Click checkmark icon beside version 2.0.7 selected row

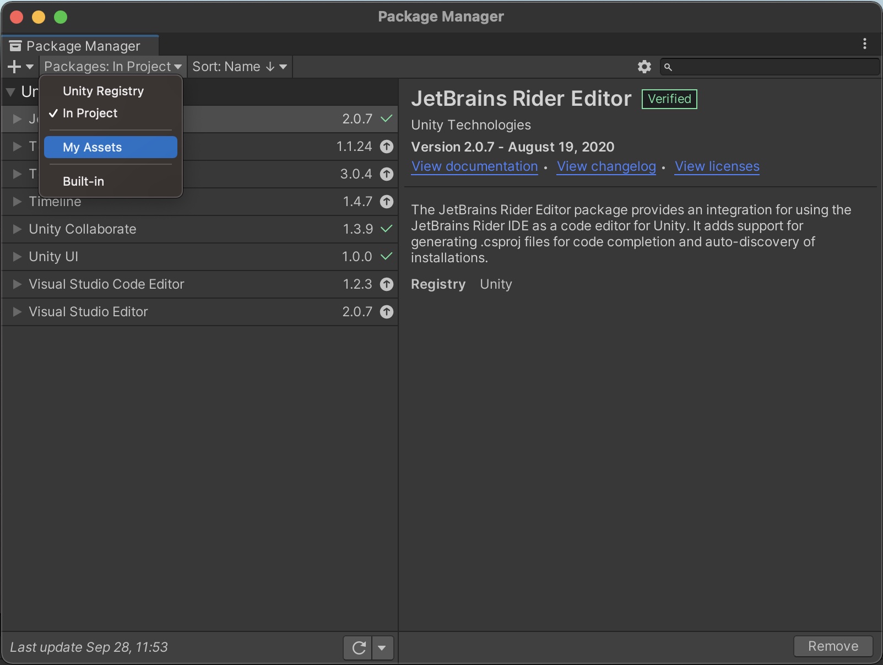coord(387,118)
